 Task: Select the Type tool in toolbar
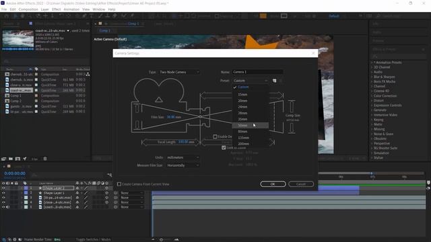click(92, 16)
